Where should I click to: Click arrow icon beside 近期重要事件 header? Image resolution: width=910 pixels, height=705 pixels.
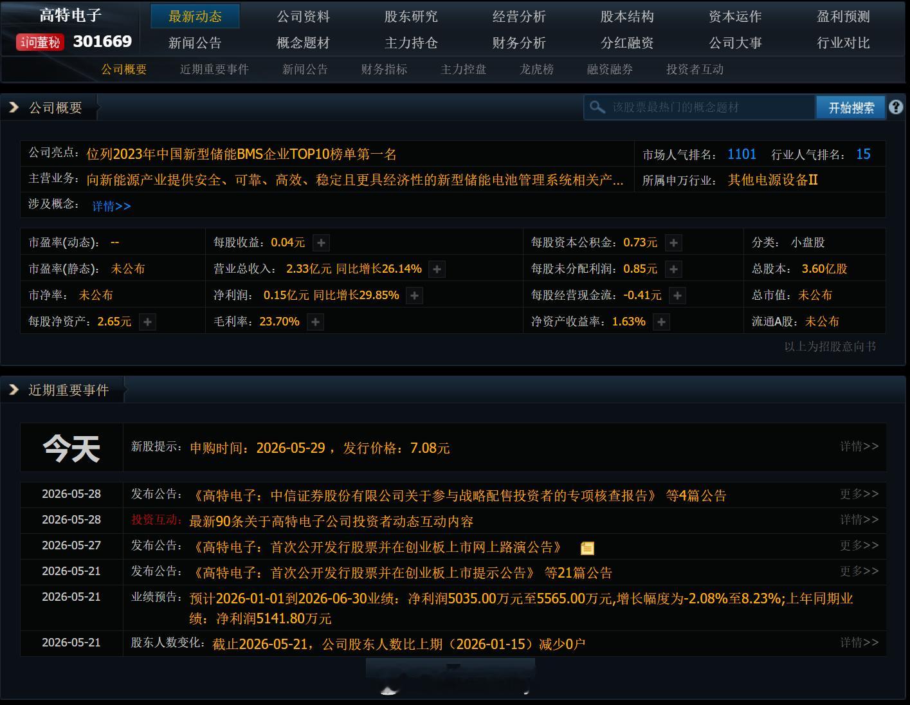[x=14, y=390]
